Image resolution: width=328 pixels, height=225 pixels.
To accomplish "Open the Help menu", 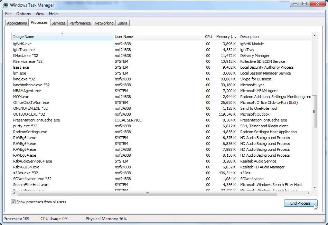I will [x=53, y=14].
